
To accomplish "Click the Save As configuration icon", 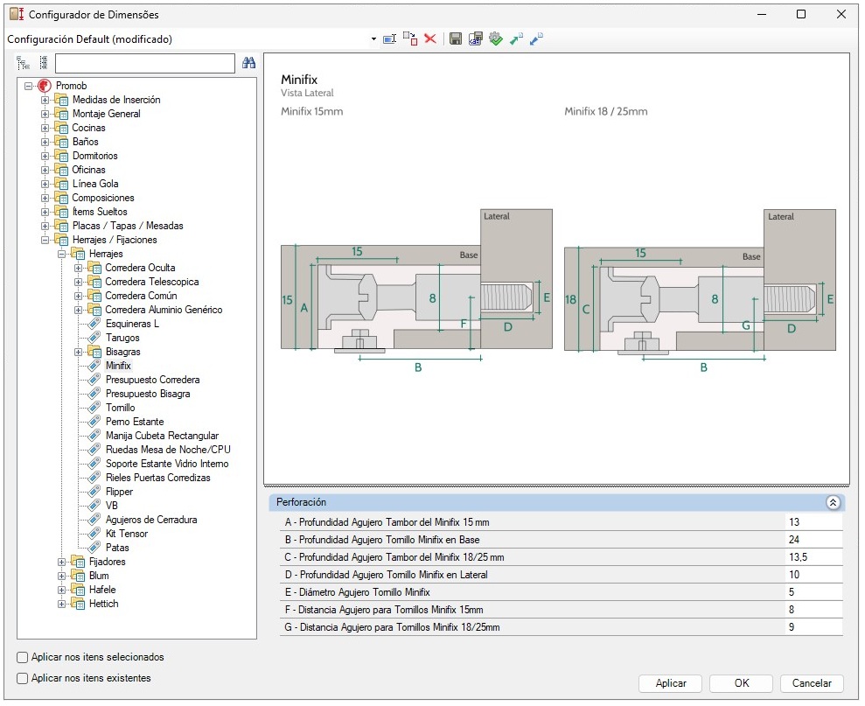I will point(476,38).
